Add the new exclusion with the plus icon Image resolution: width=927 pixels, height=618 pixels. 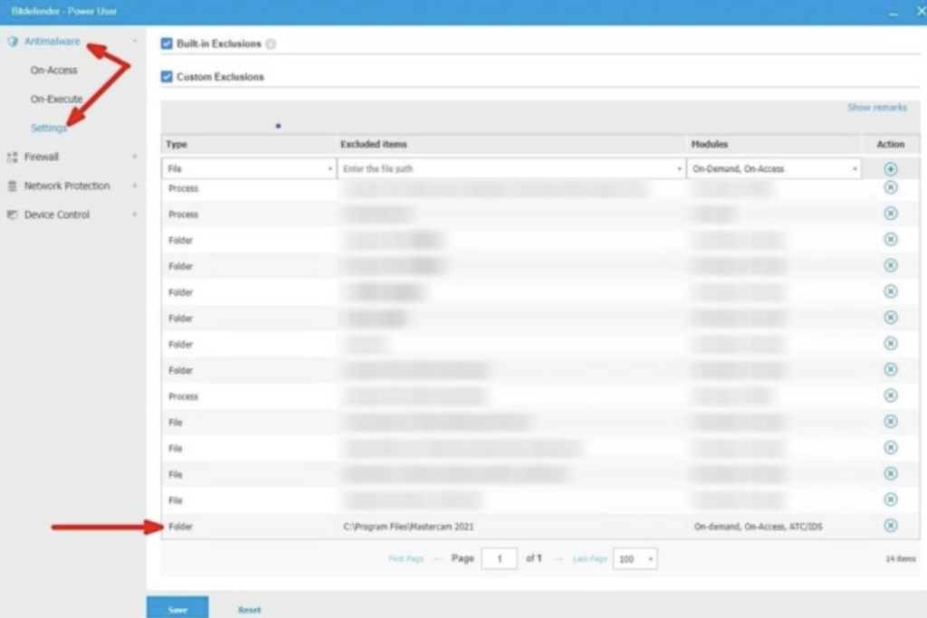point(891,169)
